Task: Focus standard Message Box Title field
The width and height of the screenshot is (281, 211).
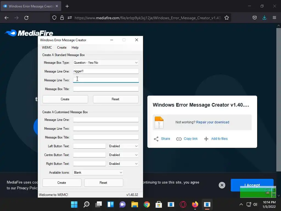Action: coord(106,89)
